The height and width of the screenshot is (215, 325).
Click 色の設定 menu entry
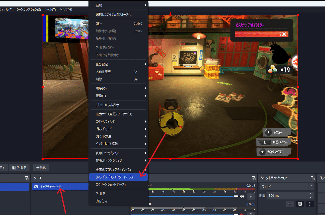tap(119, 64)
